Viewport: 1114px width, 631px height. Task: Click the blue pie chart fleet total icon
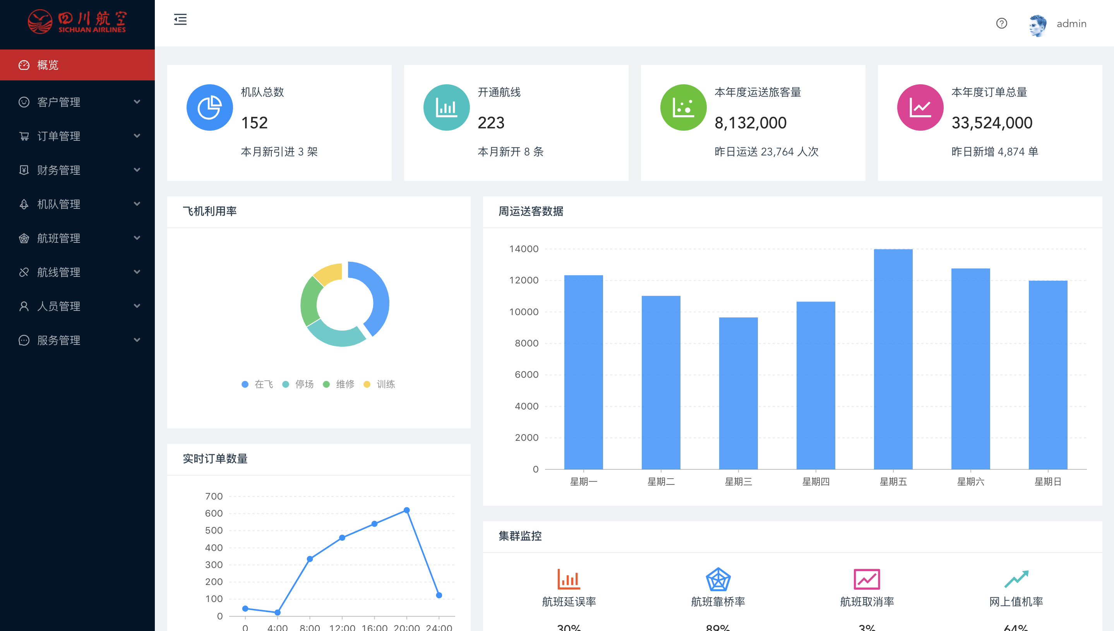coord(209,107)
